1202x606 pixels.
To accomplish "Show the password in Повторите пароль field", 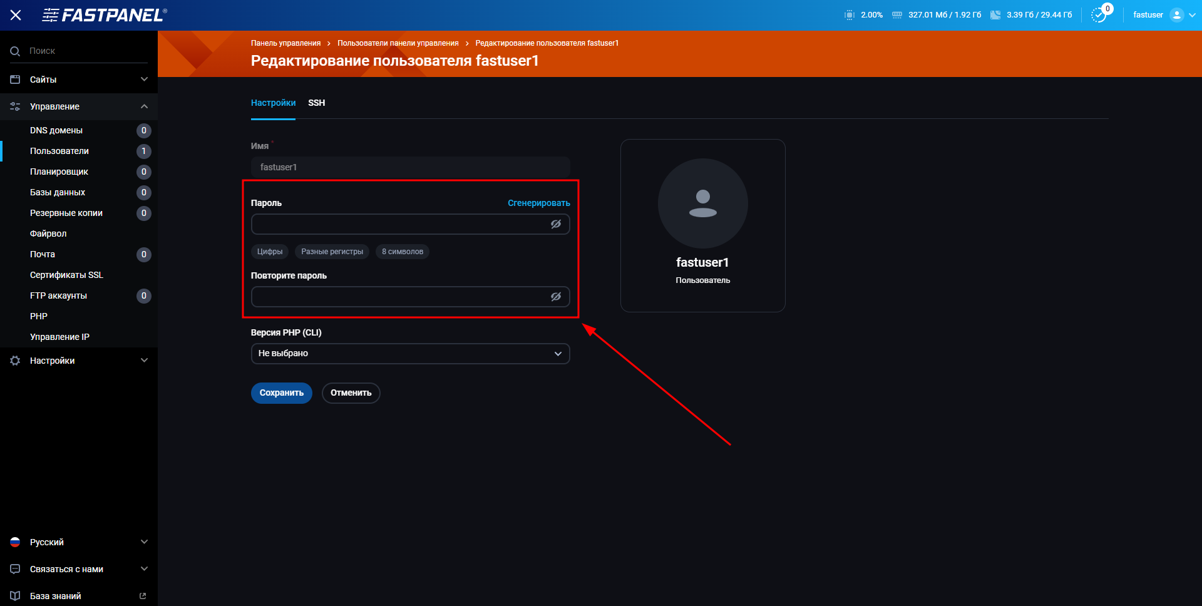I will [x=556, y=296].
